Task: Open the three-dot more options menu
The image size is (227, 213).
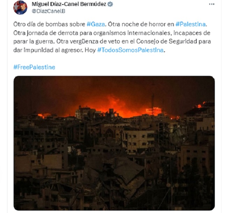Action: coord(212,4)
